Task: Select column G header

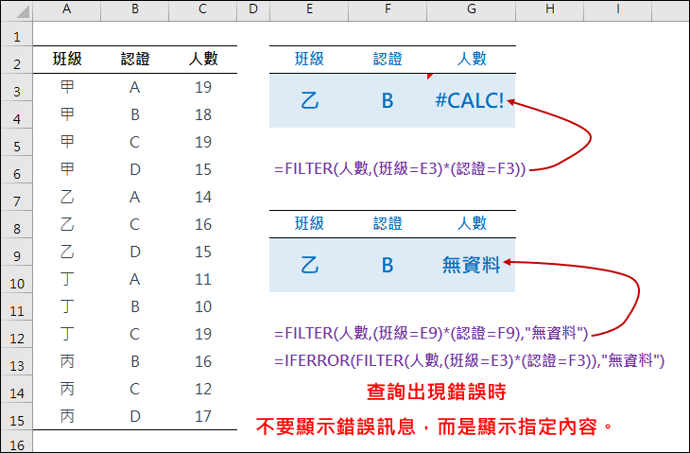Action: pos(472,9)
